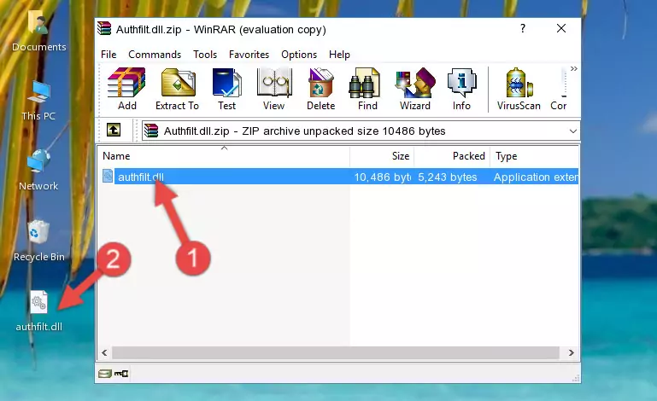Click the Delete toolbar icon
657x401 pixels.
321,89
